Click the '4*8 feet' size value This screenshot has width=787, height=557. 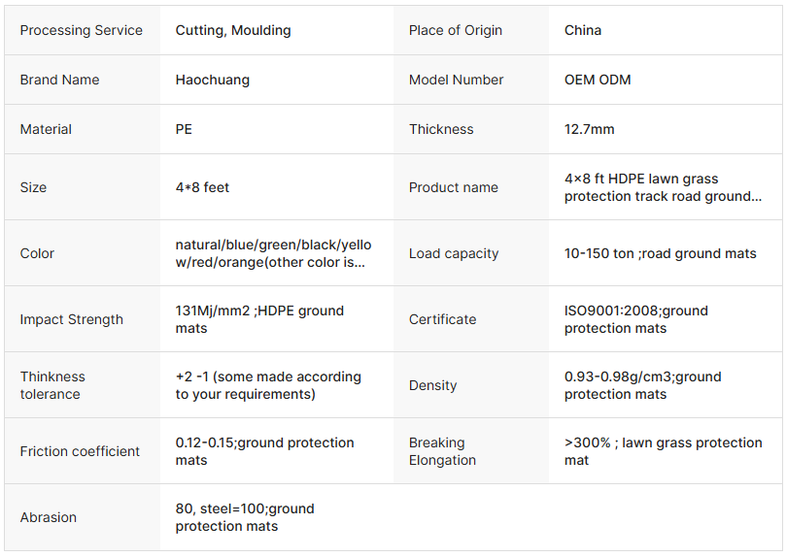point(202,187)
